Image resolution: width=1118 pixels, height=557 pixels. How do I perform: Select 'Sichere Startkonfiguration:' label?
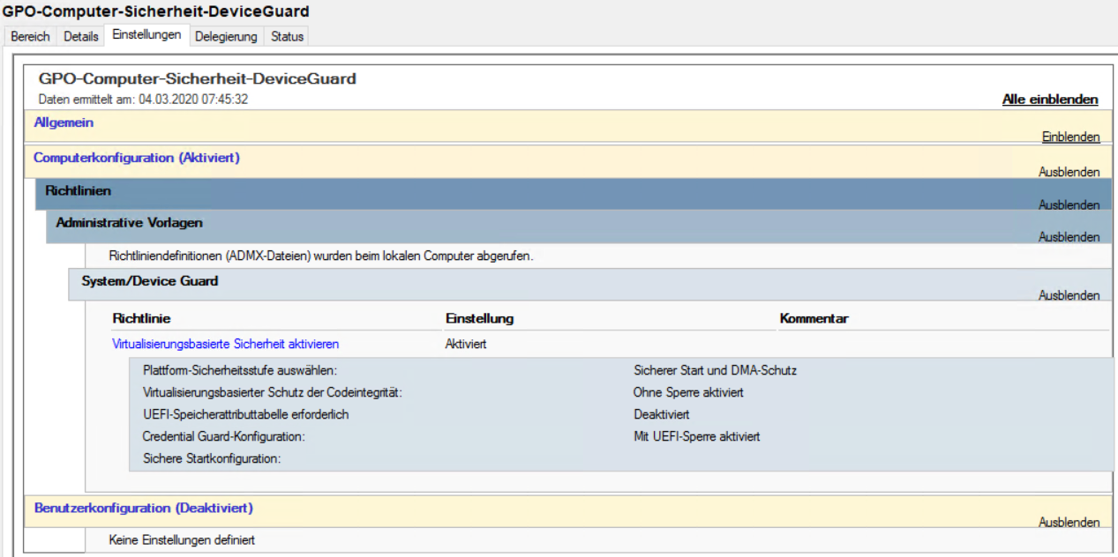[x=212, y=458]
